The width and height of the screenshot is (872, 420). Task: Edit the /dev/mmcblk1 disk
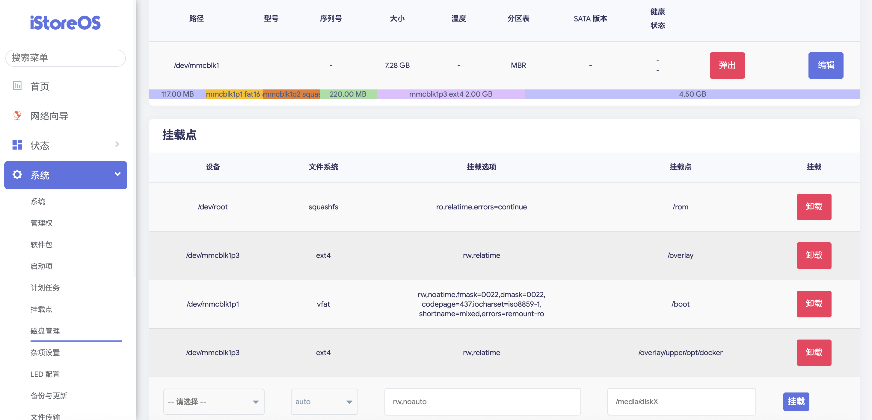[825, 65]
